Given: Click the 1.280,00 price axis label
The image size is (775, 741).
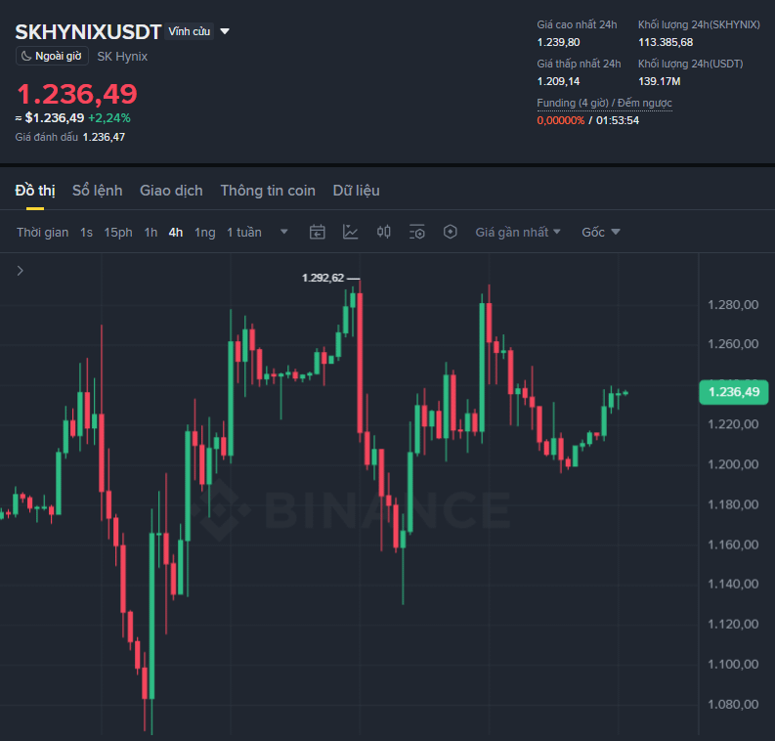Looking at the screenshot, I should pyautogui.click(x=733, y=304).
